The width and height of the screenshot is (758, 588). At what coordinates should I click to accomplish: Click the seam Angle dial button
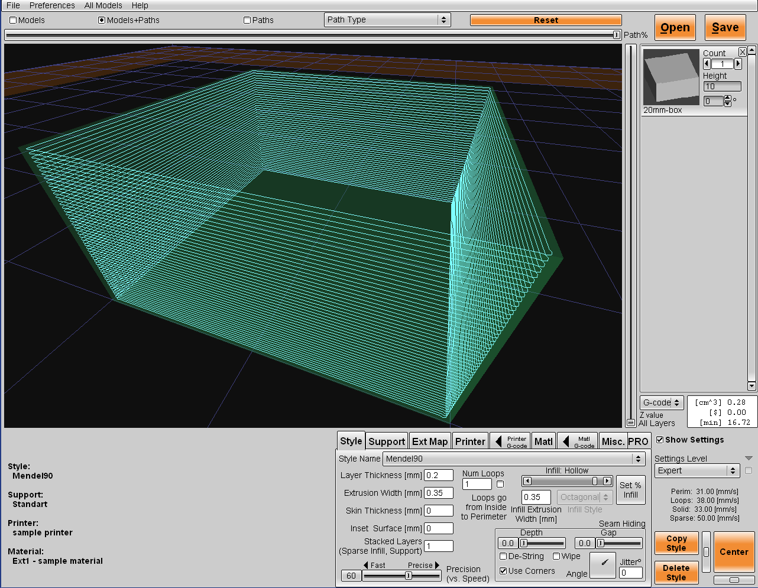602,565
